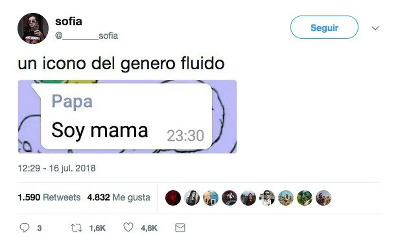The height and width of the screenshot is (249, 400).
Task: Open the sunglasses man's liker avatar
Action: point(267,198)
